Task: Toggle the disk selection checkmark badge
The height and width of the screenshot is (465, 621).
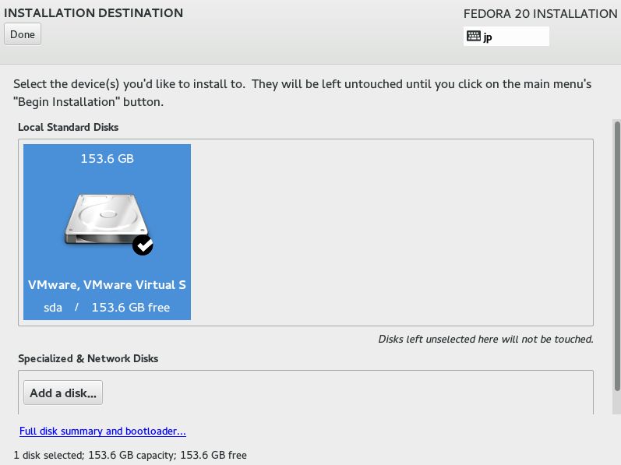Action: (143, 245)
